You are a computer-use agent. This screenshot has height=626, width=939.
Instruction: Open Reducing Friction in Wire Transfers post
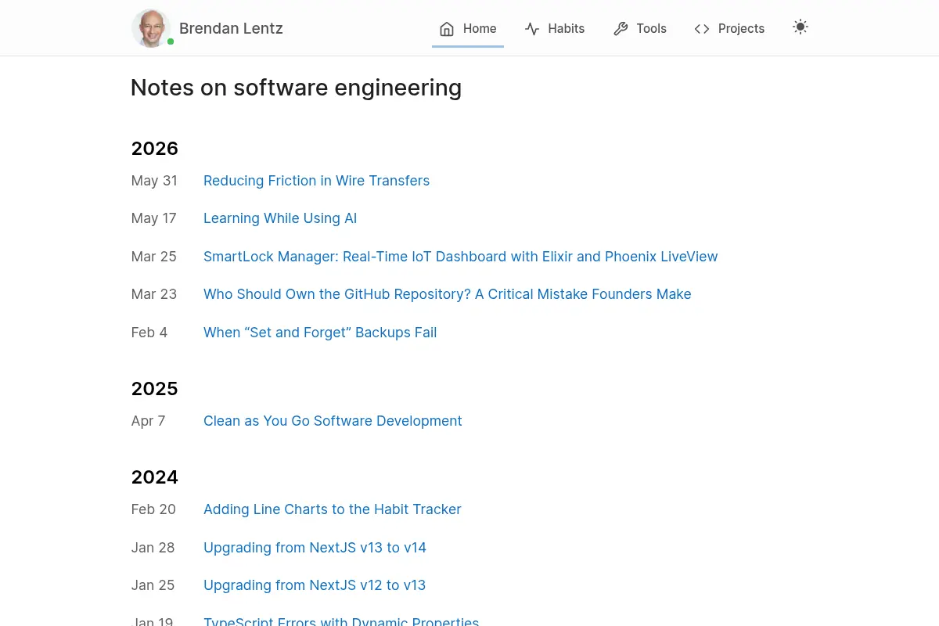click(x=316, y=181)
